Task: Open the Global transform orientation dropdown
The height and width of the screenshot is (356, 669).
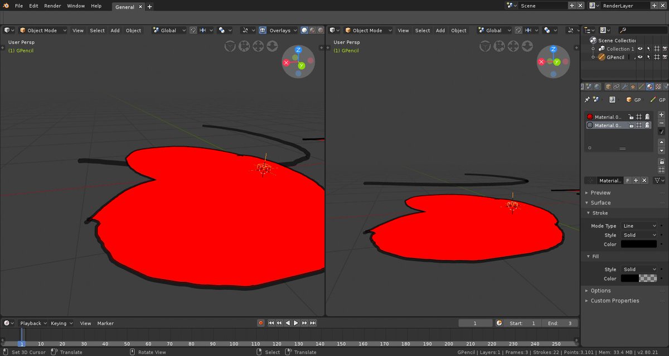Action: [169, 30]
